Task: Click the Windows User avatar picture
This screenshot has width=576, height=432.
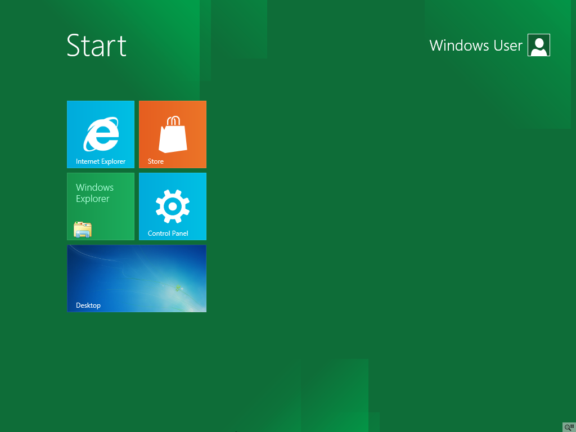Action: point(538,45)
